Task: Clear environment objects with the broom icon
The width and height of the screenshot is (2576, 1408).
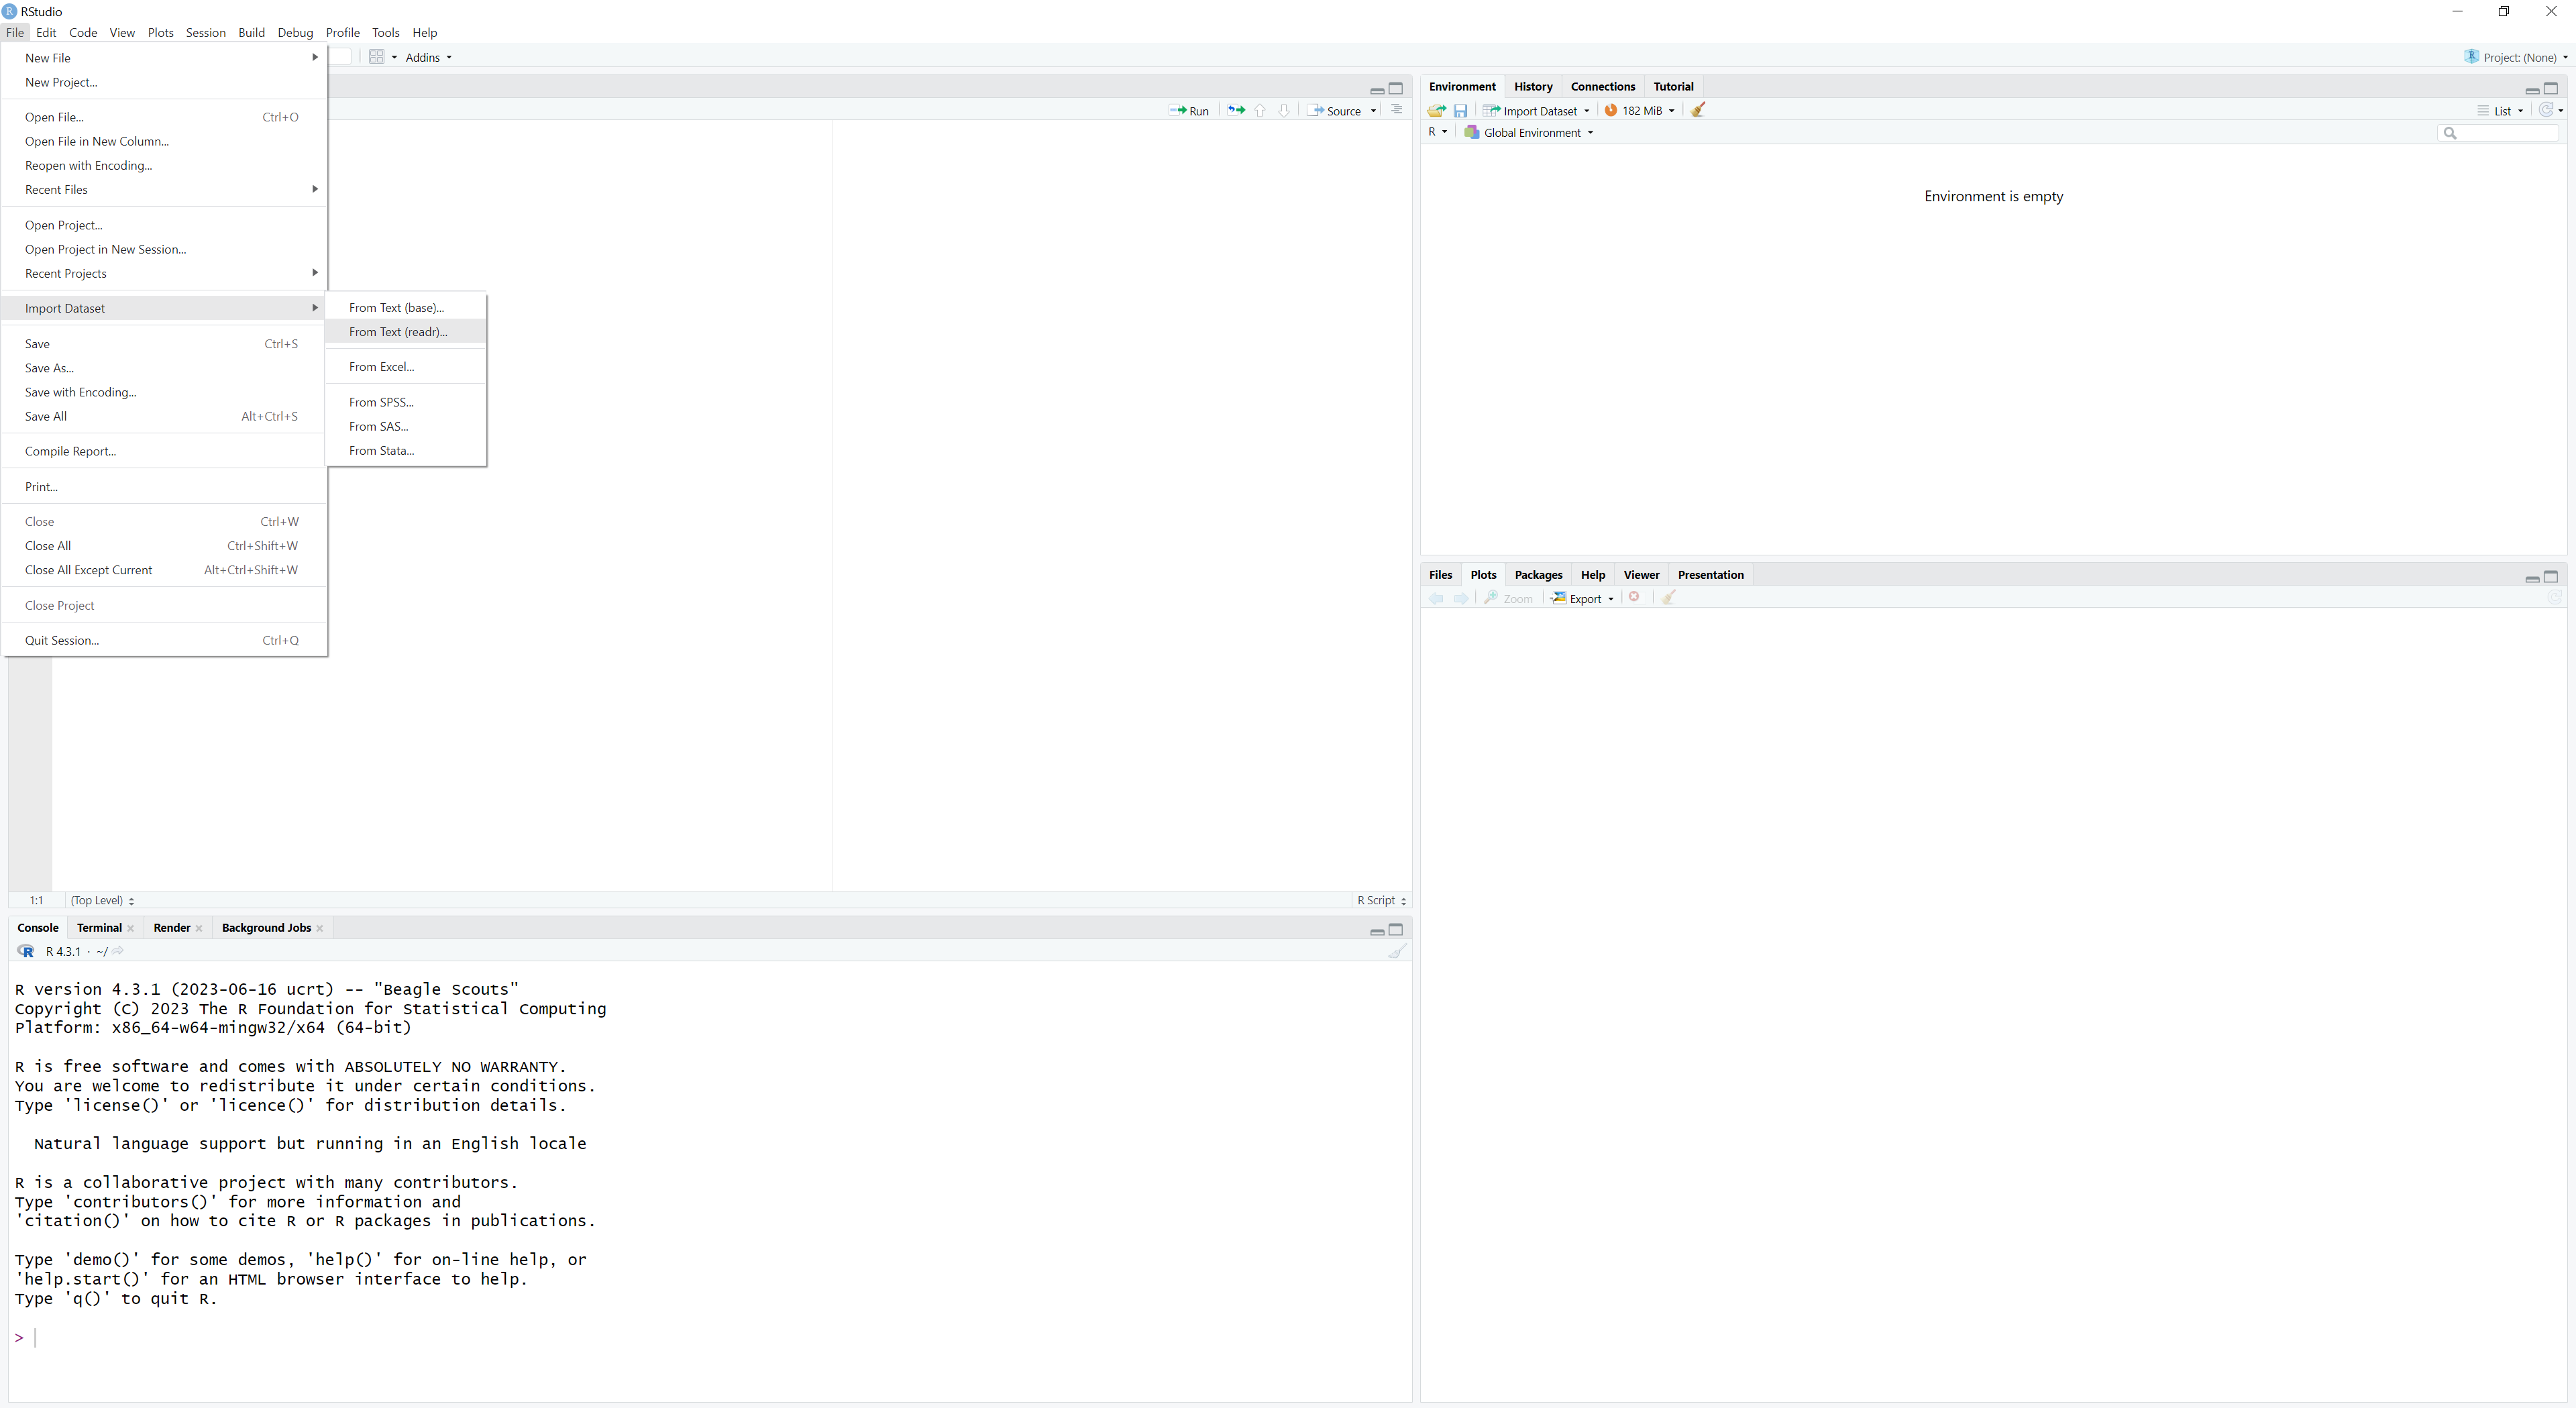Action: click(1698, 111)
